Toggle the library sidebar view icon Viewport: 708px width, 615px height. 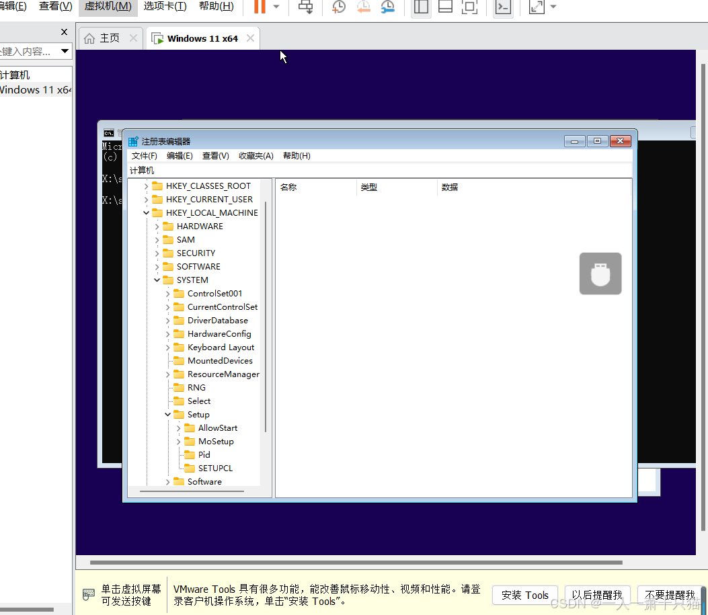click(x=421, y=7)
